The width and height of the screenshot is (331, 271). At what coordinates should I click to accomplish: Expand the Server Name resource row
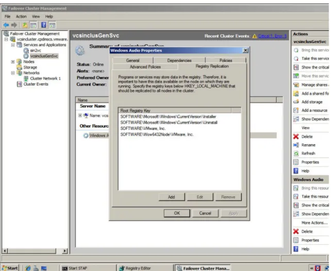80,115
